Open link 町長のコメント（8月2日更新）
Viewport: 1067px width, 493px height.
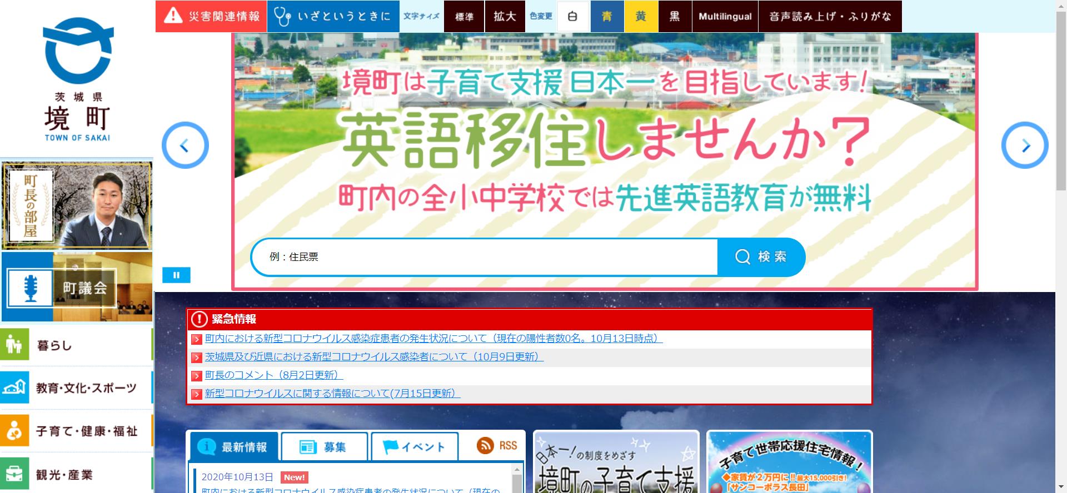(x=274, y=375)
